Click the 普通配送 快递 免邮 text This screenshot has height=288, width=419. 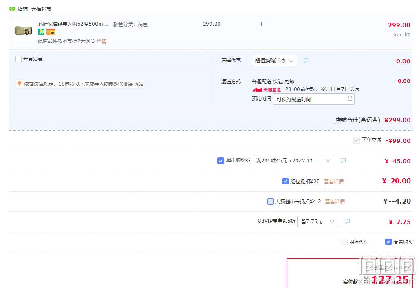click(x=273, y=82)
